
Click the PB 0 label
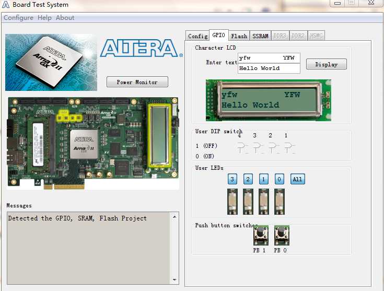280,250
